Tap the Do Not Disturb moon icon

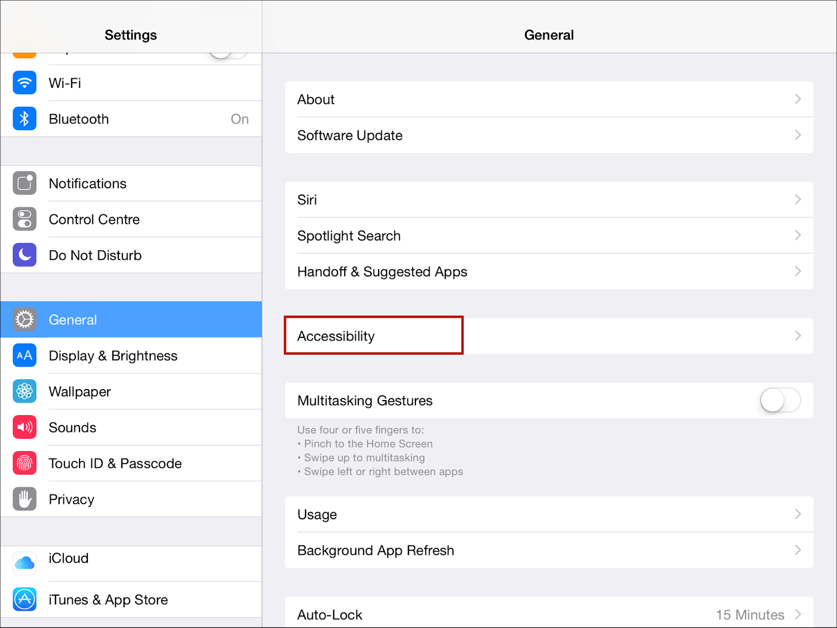(x=25, y=255)
